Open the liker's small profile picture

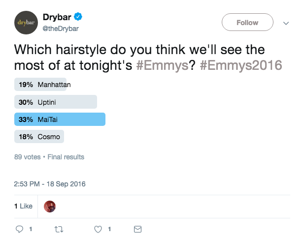[50, 207]
